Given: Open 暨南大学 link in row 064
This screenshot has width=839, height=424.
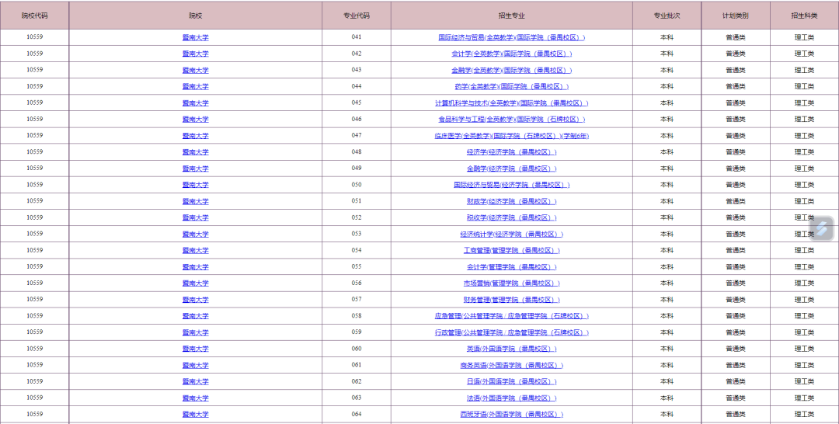Looking at the screenshot, I should point(195,415).
